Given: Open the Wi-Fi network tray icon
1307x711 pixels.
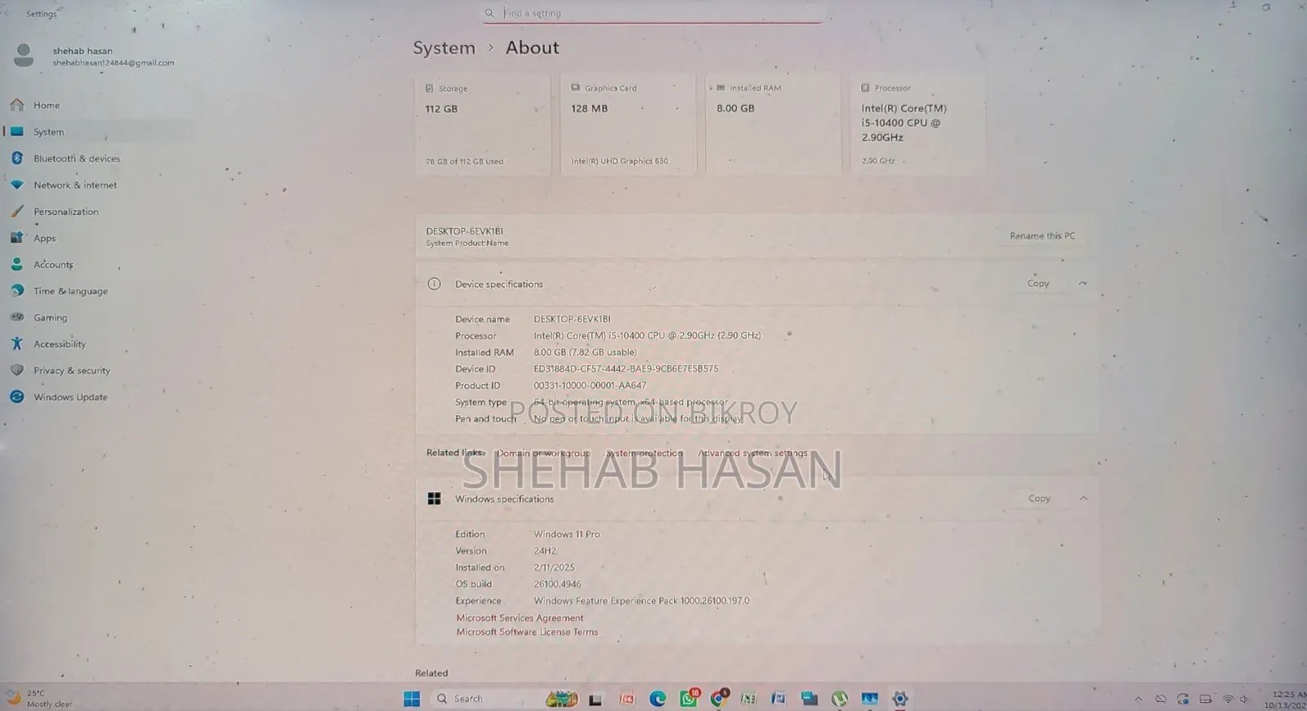Looking at the screenshot, I should point(1227,700).
